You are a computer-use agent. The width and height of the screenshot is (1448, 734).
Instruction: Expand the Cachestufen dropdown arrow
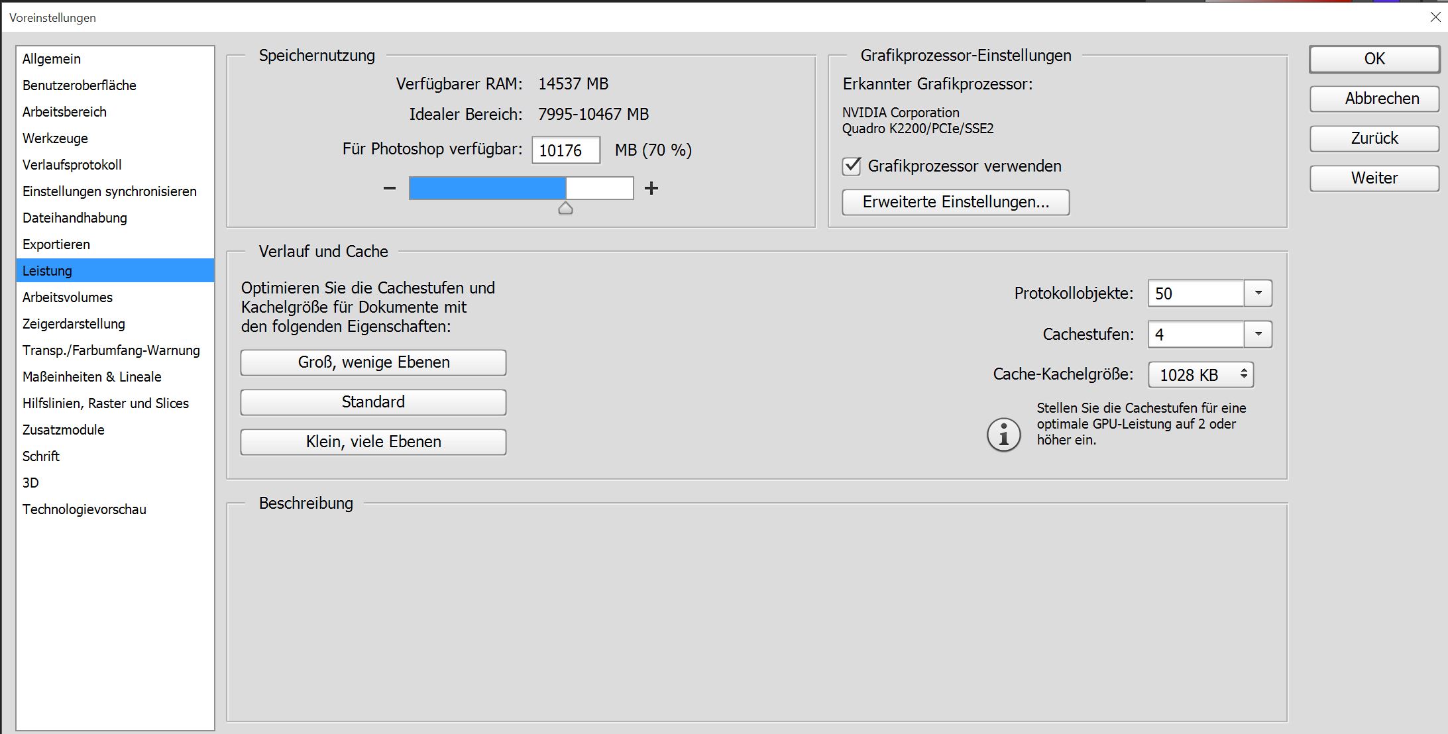1258,335
